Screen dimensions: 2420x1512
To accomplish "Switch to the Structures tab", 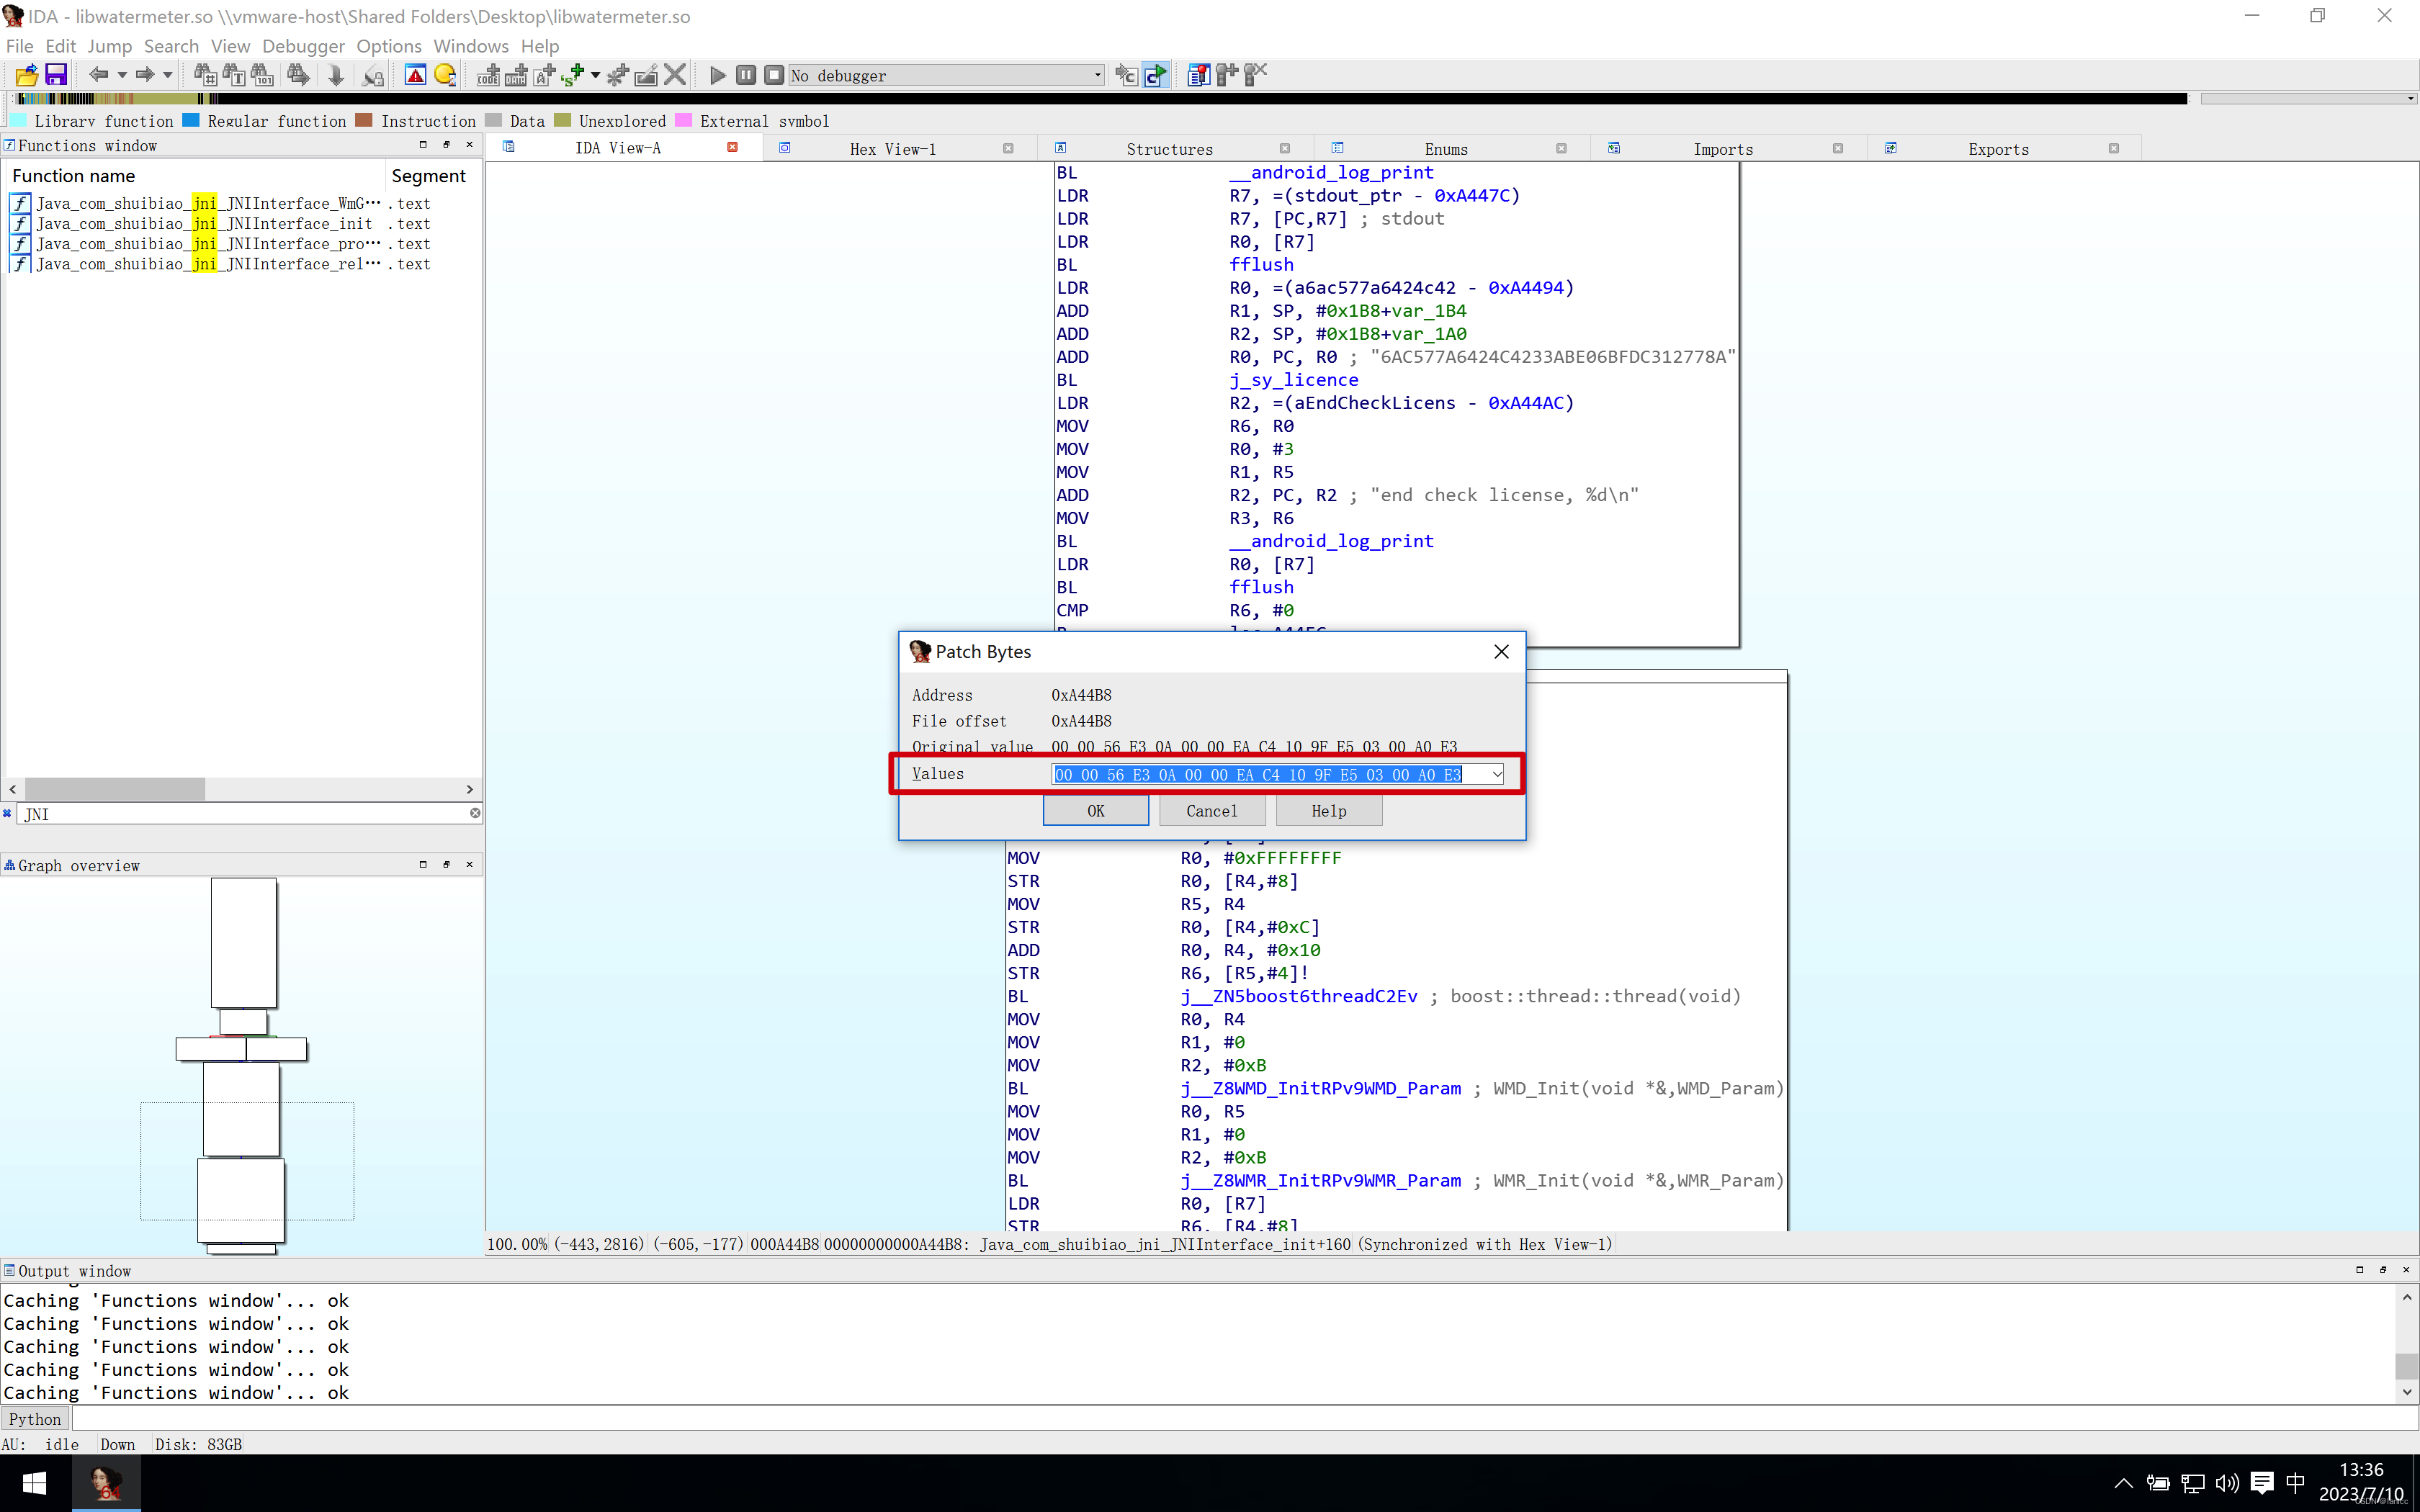I will [x=1169, y=149].
